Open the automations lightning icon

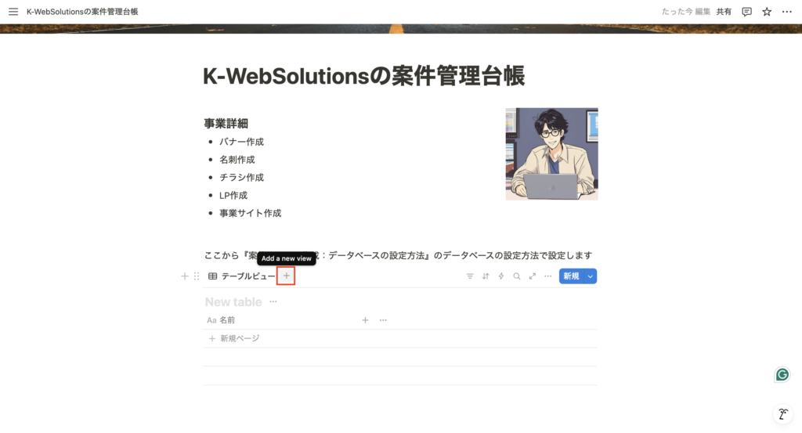[x=501, y=276]
